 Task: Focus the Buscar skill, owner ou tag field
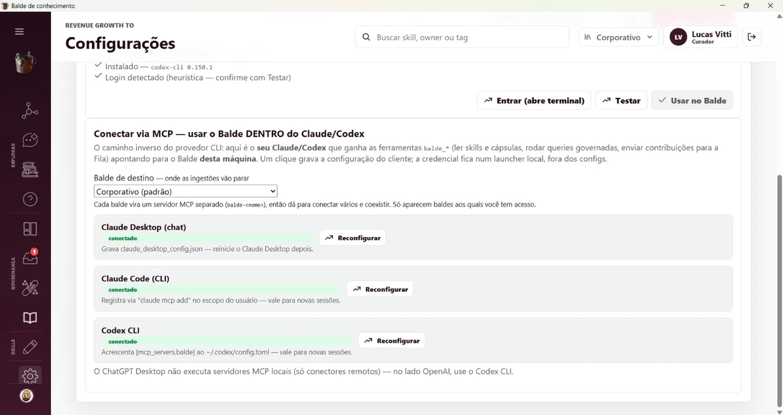pyautogui.click(x=462, y=37)
